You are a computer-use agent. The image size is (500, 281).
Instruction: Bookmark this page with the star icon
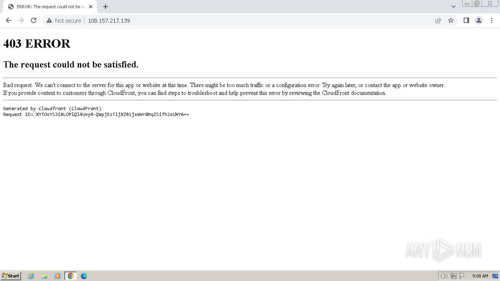(451, 20)
